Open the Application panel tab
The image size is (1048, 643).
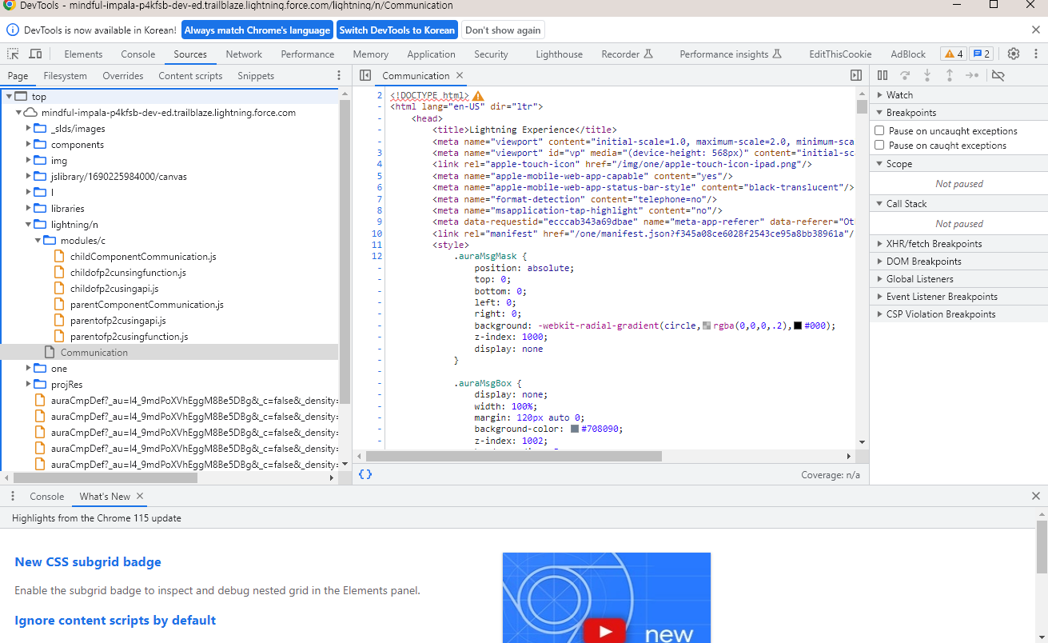click(x=431, y=54)
